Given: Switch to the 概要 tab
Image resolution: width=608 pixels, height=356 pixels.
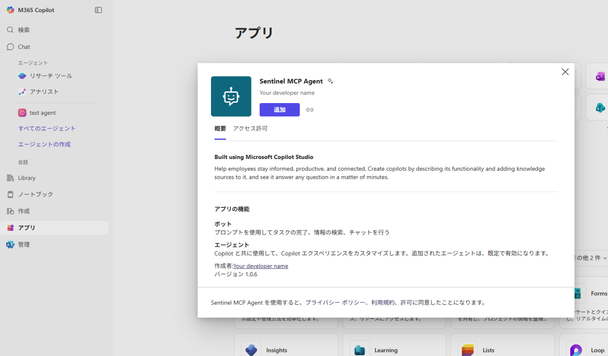Looking at the screenshot, I should (x=220, y=129).
